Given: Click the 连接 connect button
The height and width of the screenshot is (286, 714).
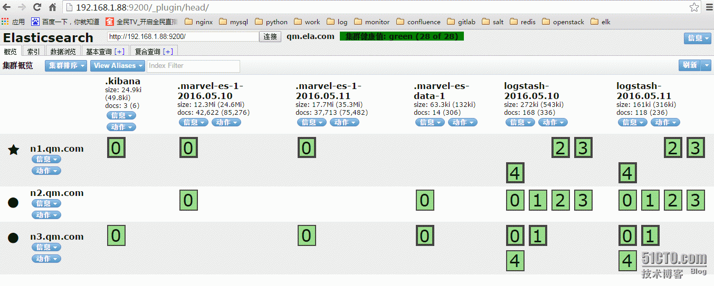Looking at the screenshot, I should click(270, 37).
